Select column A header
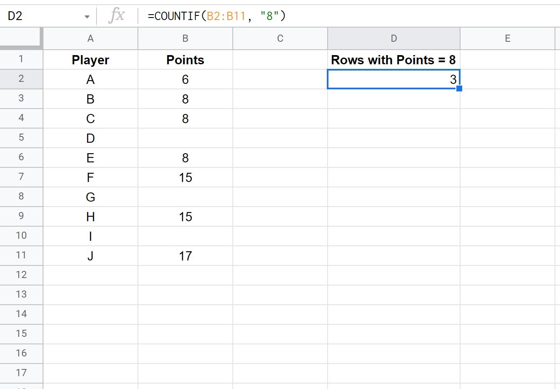The width and height of the screenshot is (560, 389). coord(90,38)
